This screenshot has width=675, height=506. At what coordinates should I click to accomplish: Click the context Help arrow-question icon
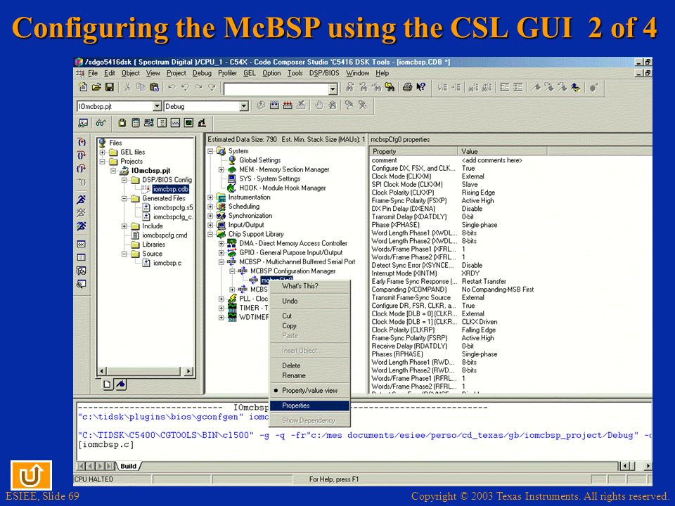pyautogui.click(x=421, y=87)
